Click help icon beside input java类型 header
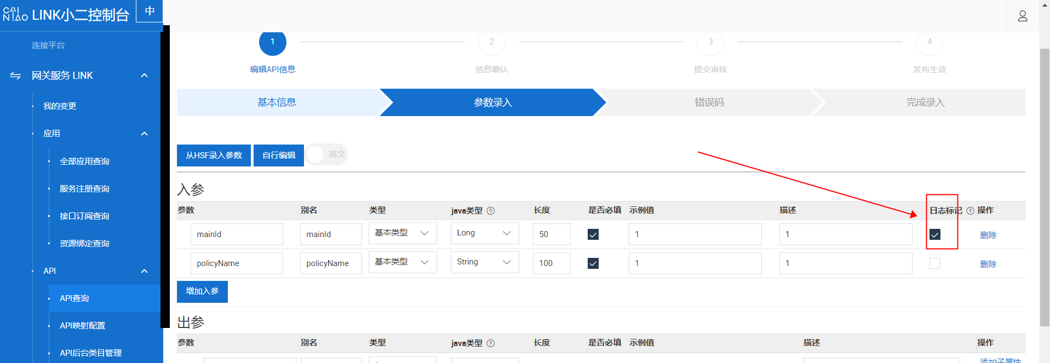 point(491,211)
